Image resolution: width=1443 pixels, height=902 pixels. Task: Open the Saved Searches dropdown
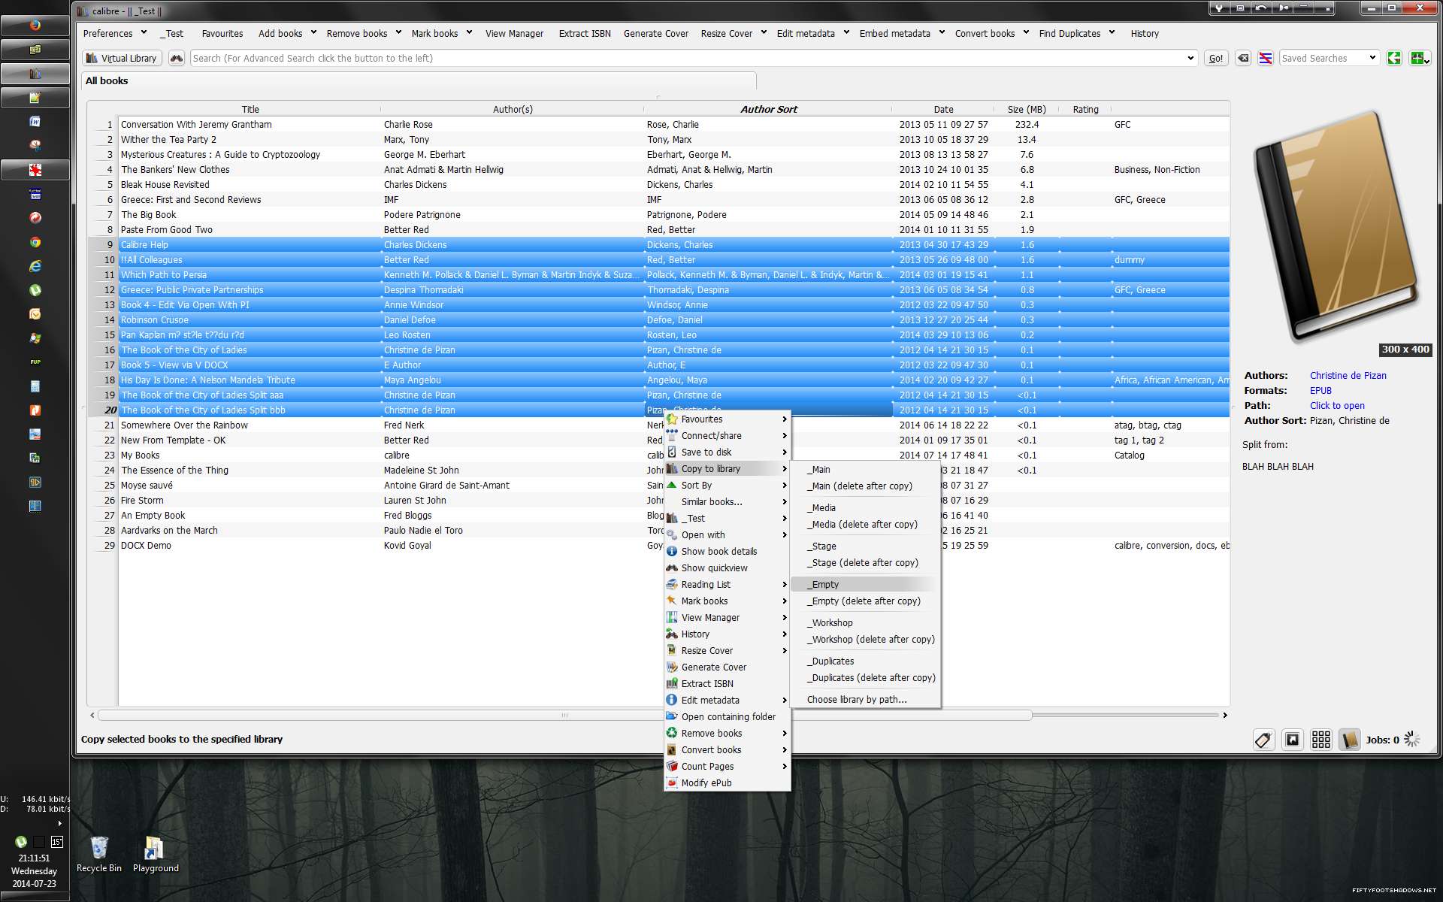click(1329, 58)
